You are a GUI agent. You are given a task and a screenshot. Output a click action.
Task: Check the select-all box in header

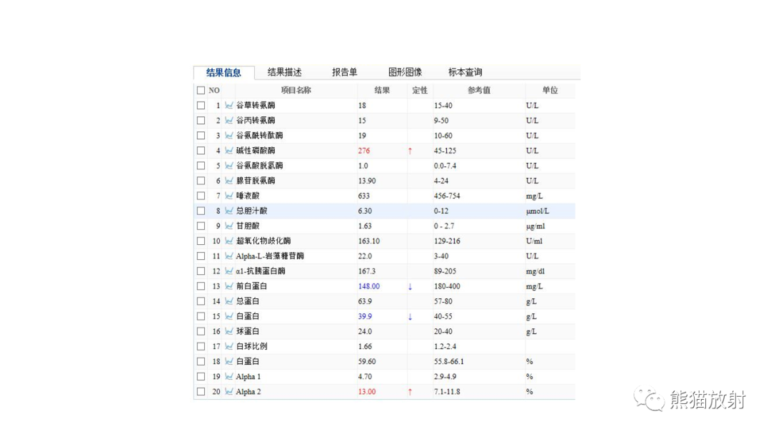click(201, 90)
